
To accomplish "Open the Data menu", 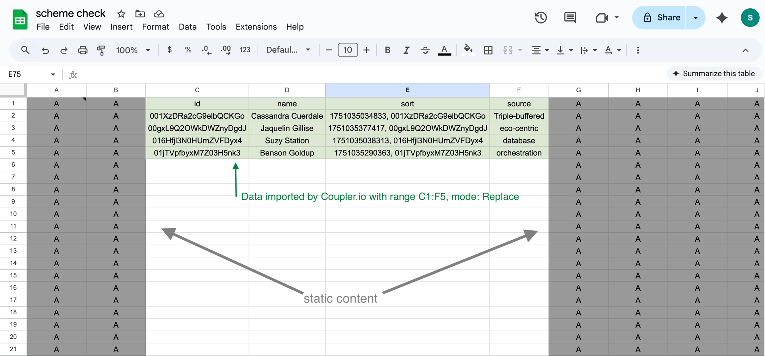I will click(x=188, y=27).
